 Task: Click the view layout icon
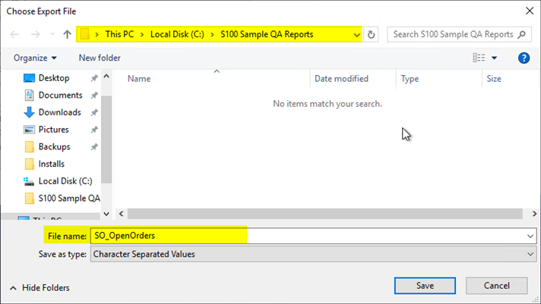(x=479, y=58)
